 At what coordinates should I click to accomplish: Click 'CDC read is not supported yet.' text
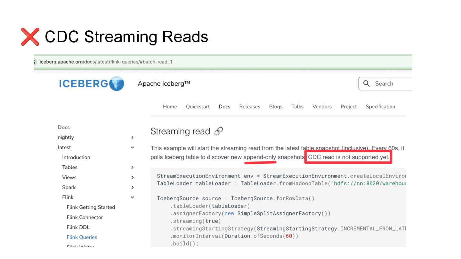[x=349, y=157]
